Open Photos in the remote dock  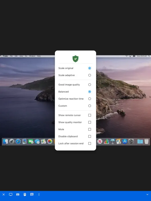click(x=50, y=141)
